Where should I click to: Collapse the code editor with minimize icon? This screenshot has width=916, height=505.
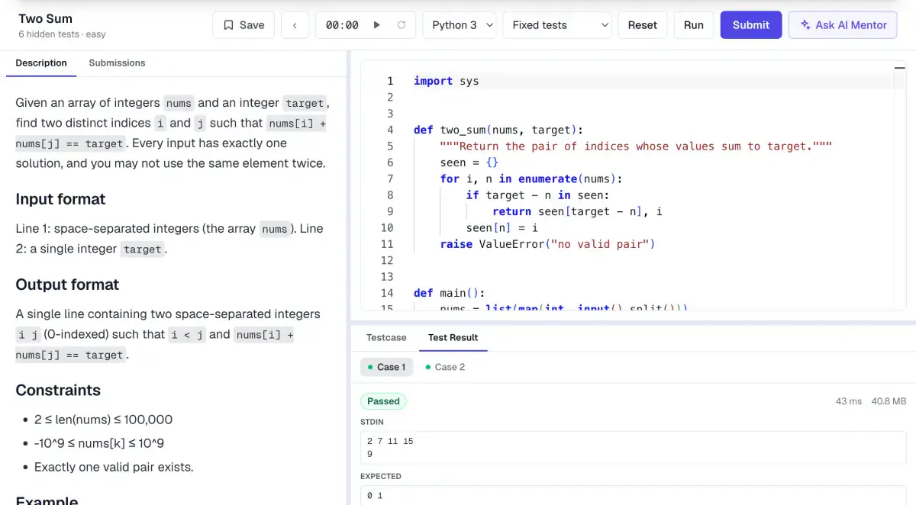coord(899,67)
